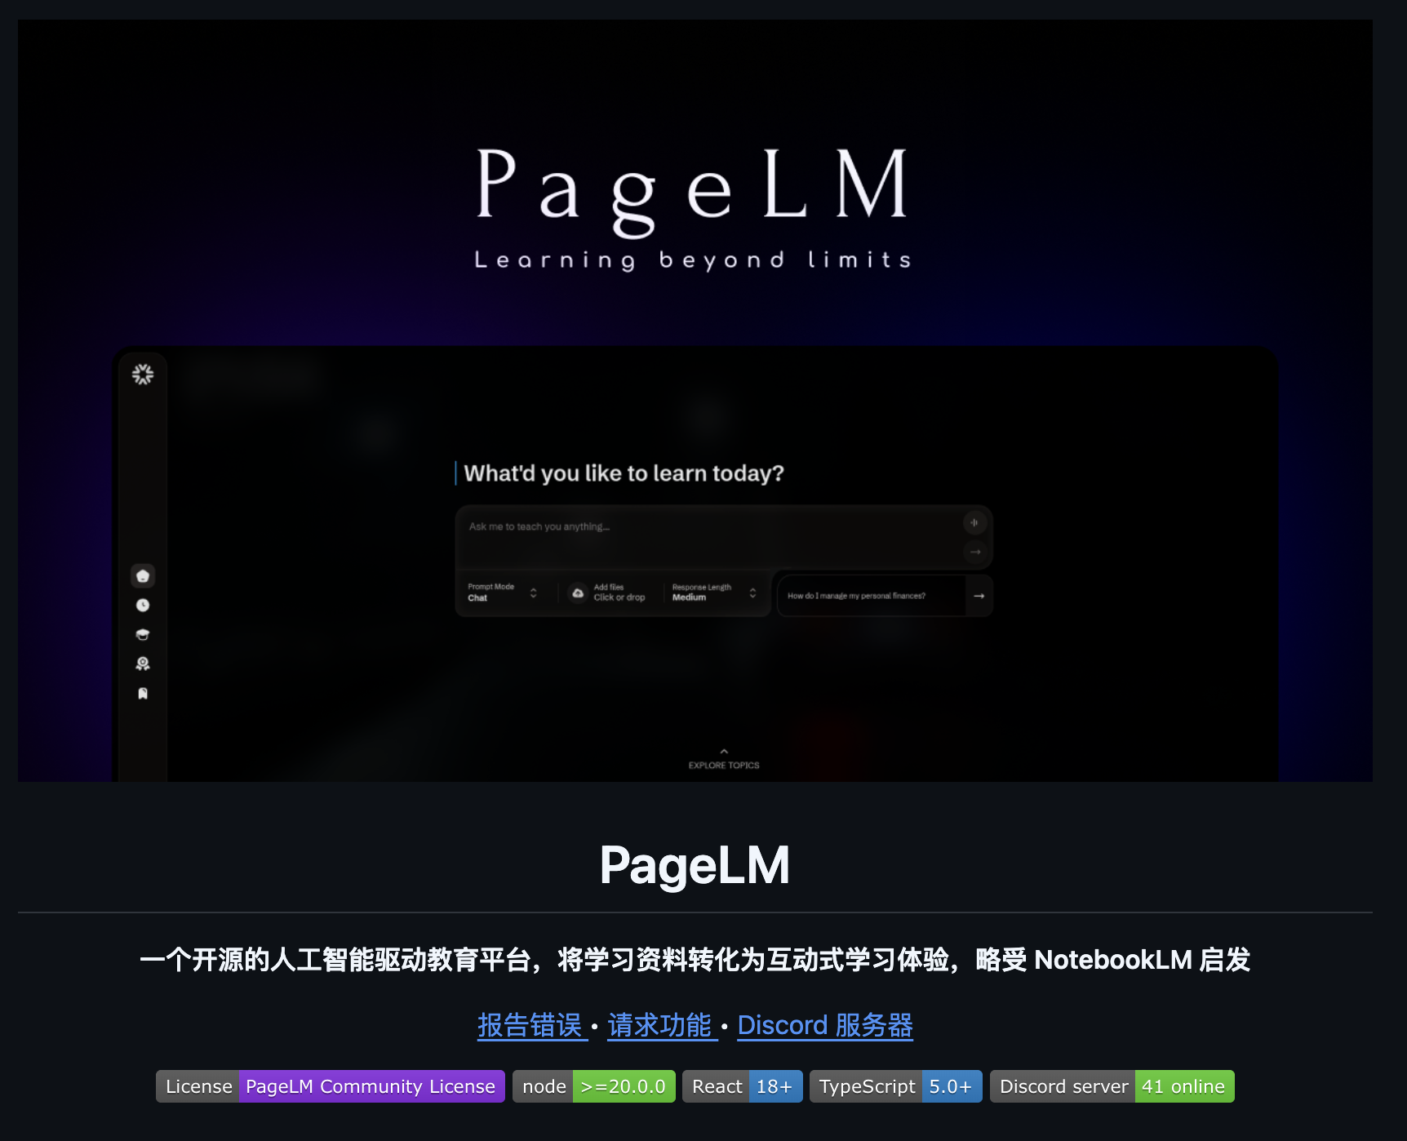Click the 请求功能 link
The image size is (1407, 1141).
[x=659, y=1025]
